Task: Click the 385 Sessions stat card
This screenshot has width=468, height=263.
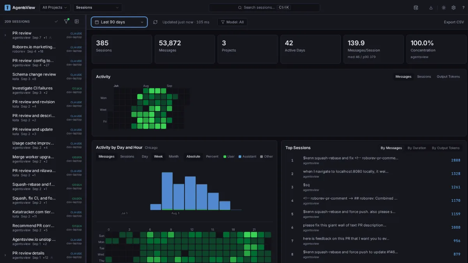Action: click(x=122, y=49)
